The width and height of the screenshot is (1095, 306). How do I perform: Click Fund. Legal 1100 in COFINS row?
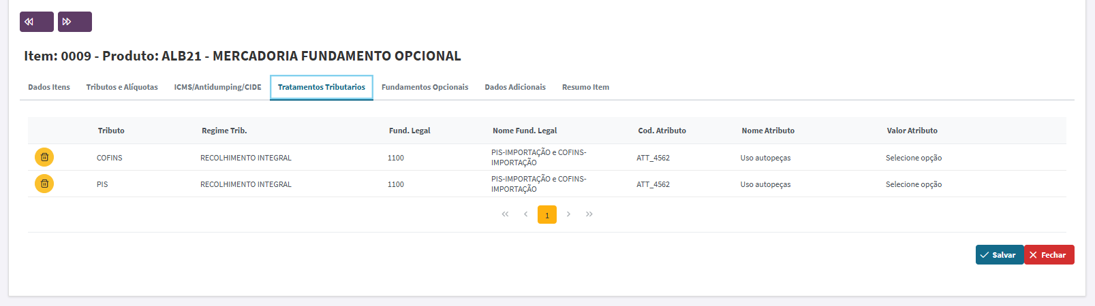coord(396,158)
